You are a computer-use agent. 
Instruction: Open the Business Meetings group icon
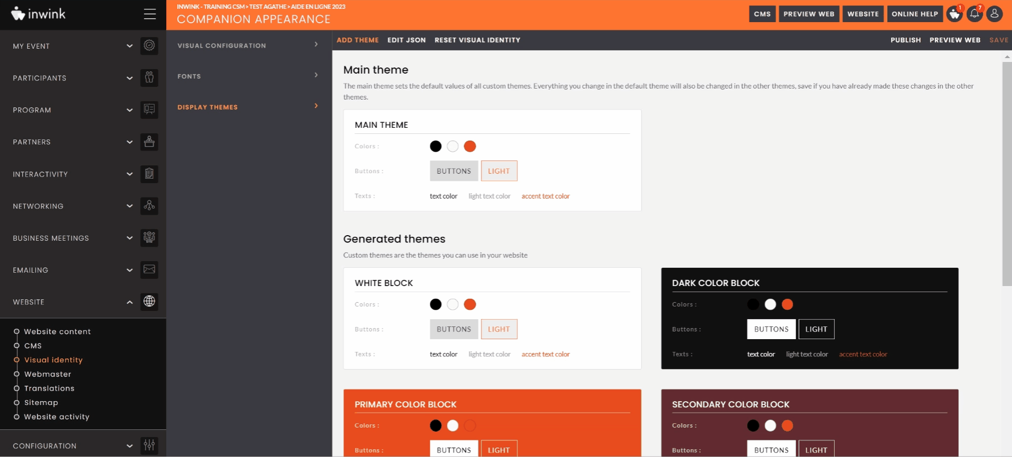(x=150, y=238)
